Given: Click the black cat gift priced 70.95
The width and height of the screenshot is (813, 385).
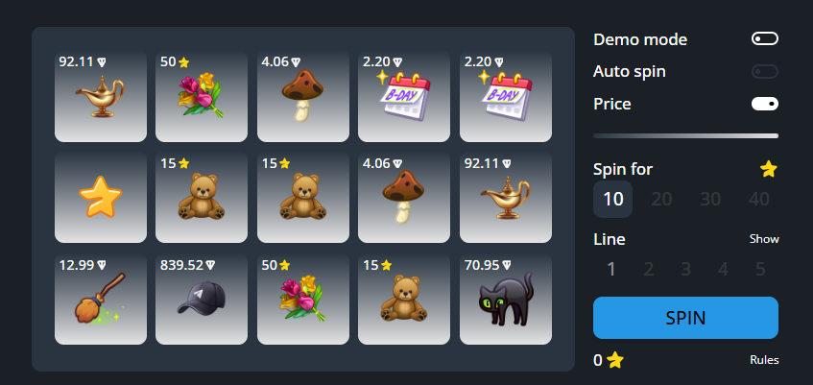Looking at the screenshot, I should click(506, 300).
